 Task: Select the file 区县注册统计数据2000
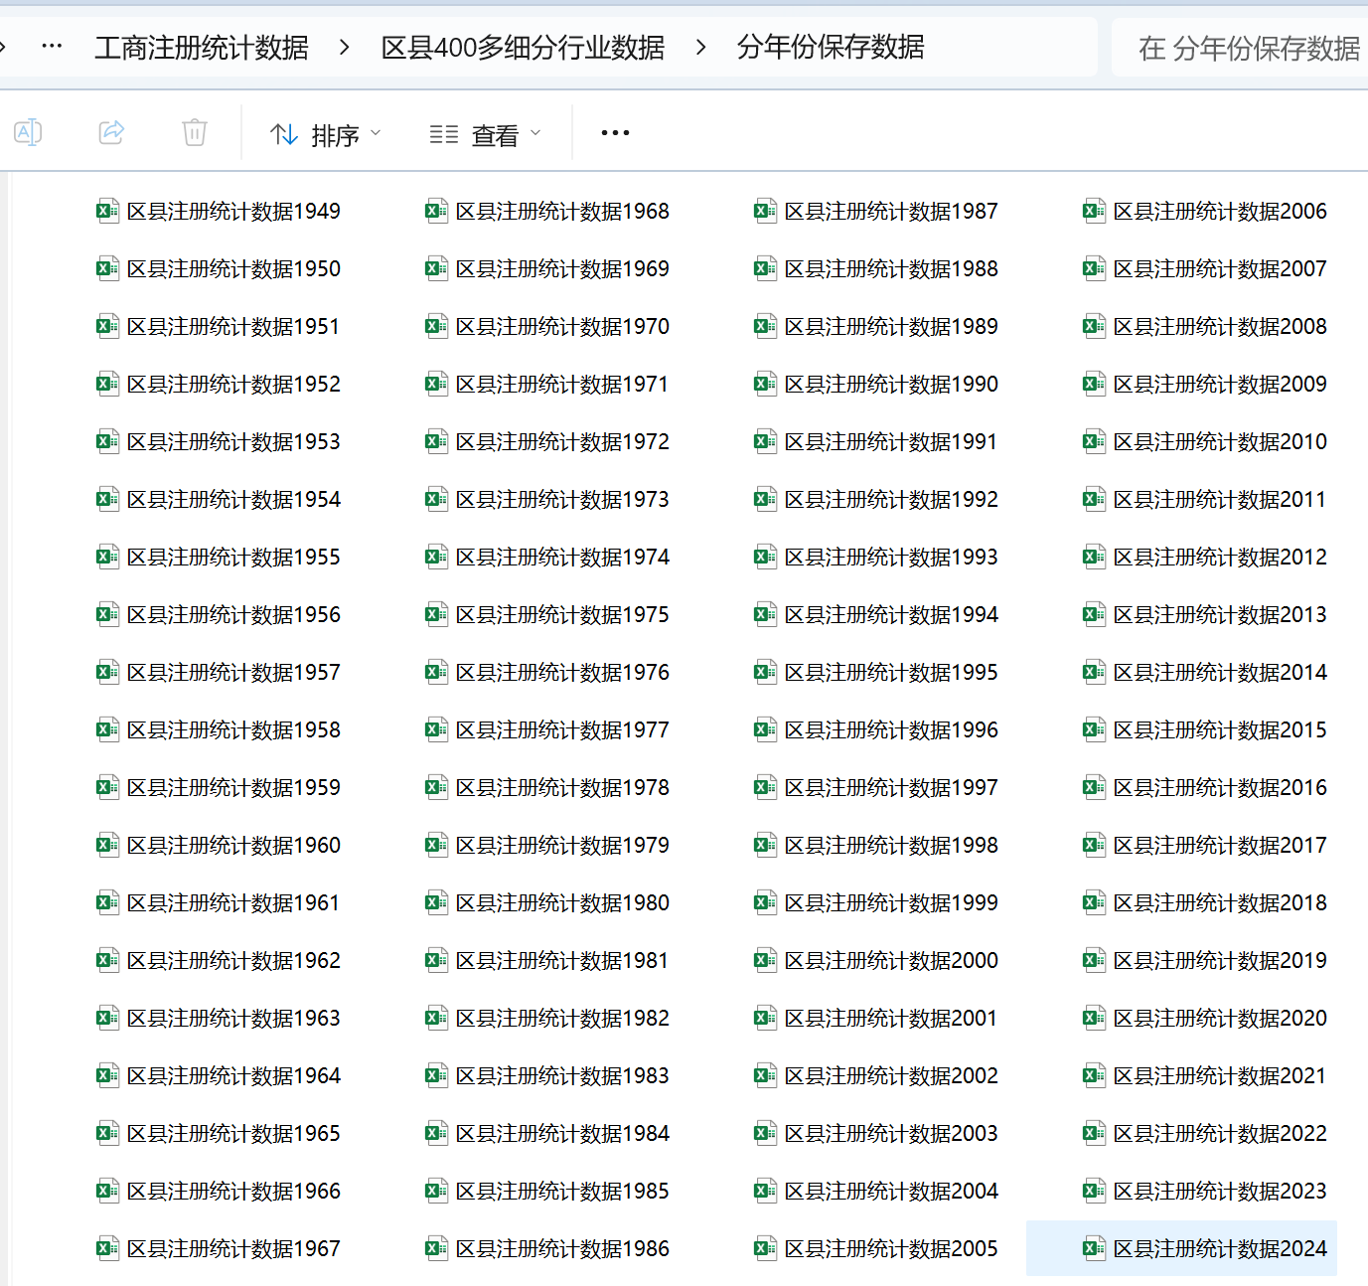coord(890,960)
